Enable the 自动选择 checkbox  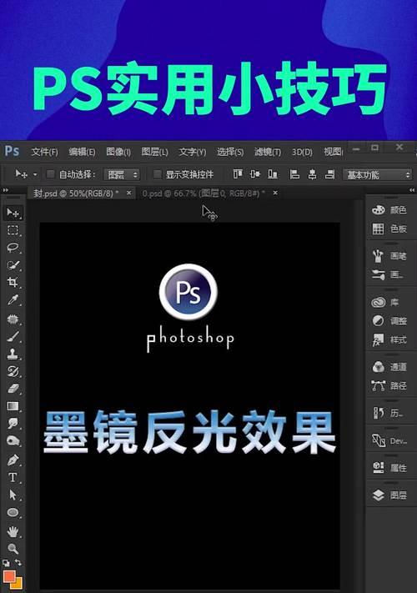click(50, 174)
